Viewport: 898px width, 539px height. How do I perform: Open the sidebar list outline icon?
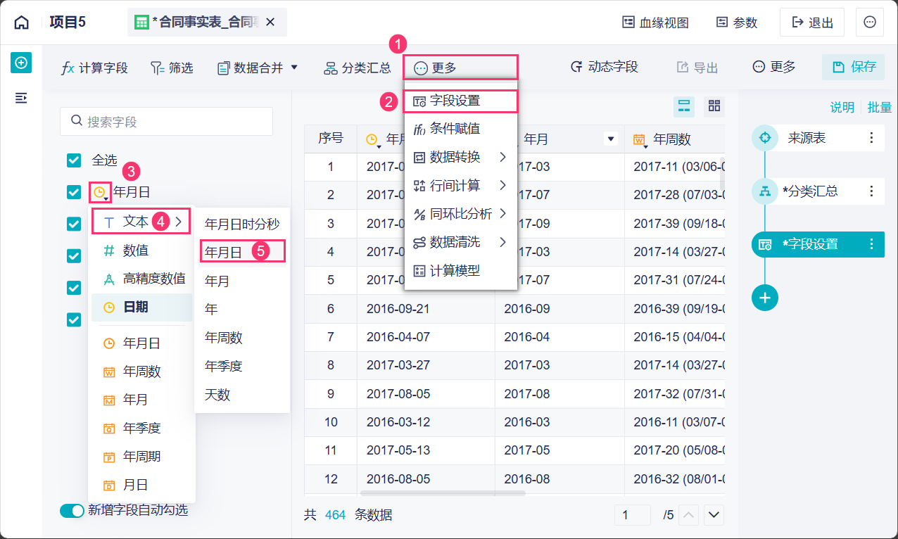point(21,98)
